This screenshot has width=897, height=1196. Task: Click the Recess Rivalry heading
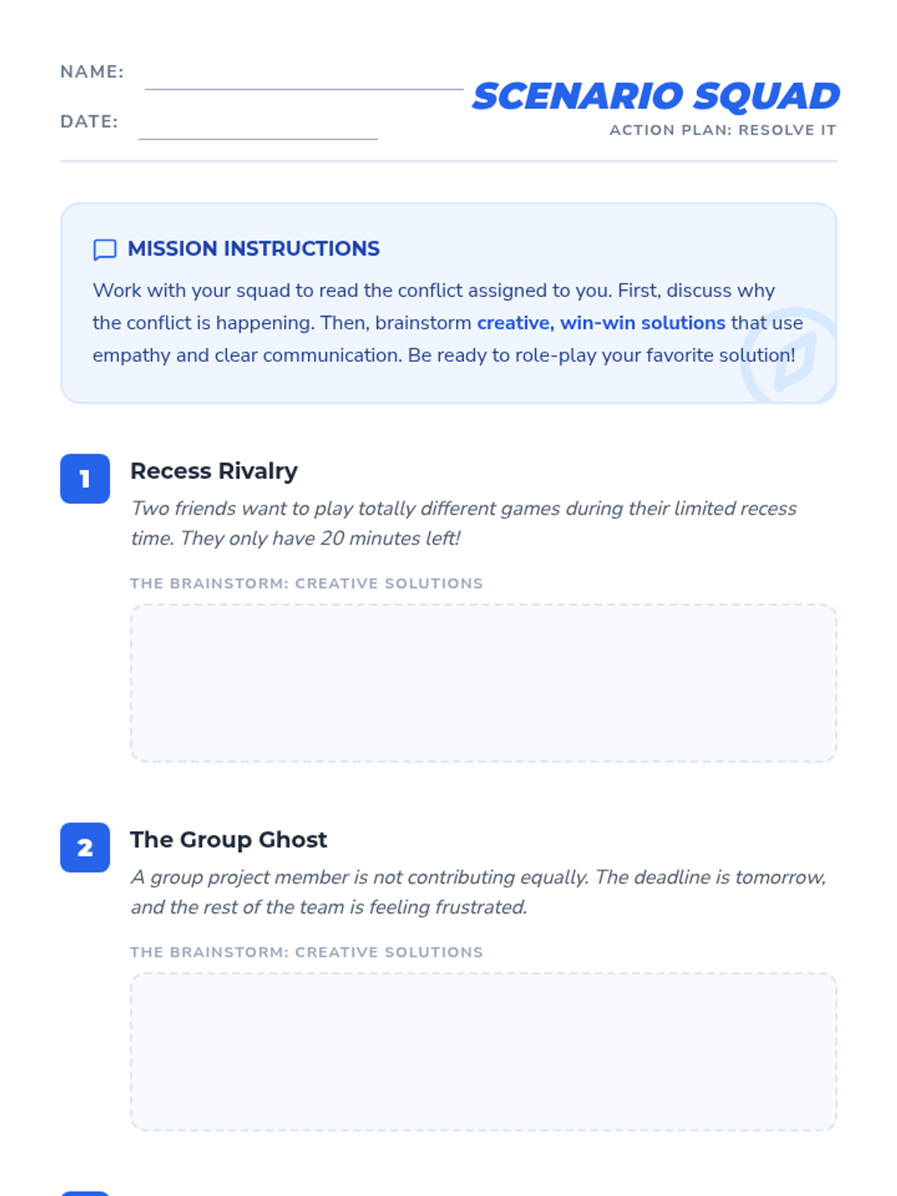pos(214,471)
